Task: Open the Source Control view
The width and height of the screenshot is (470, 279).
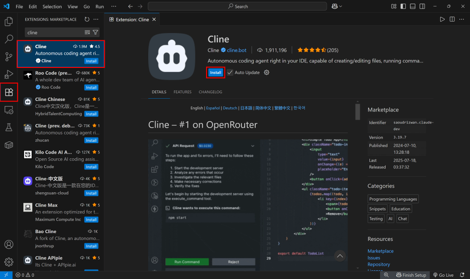Action: pos(9,56)
